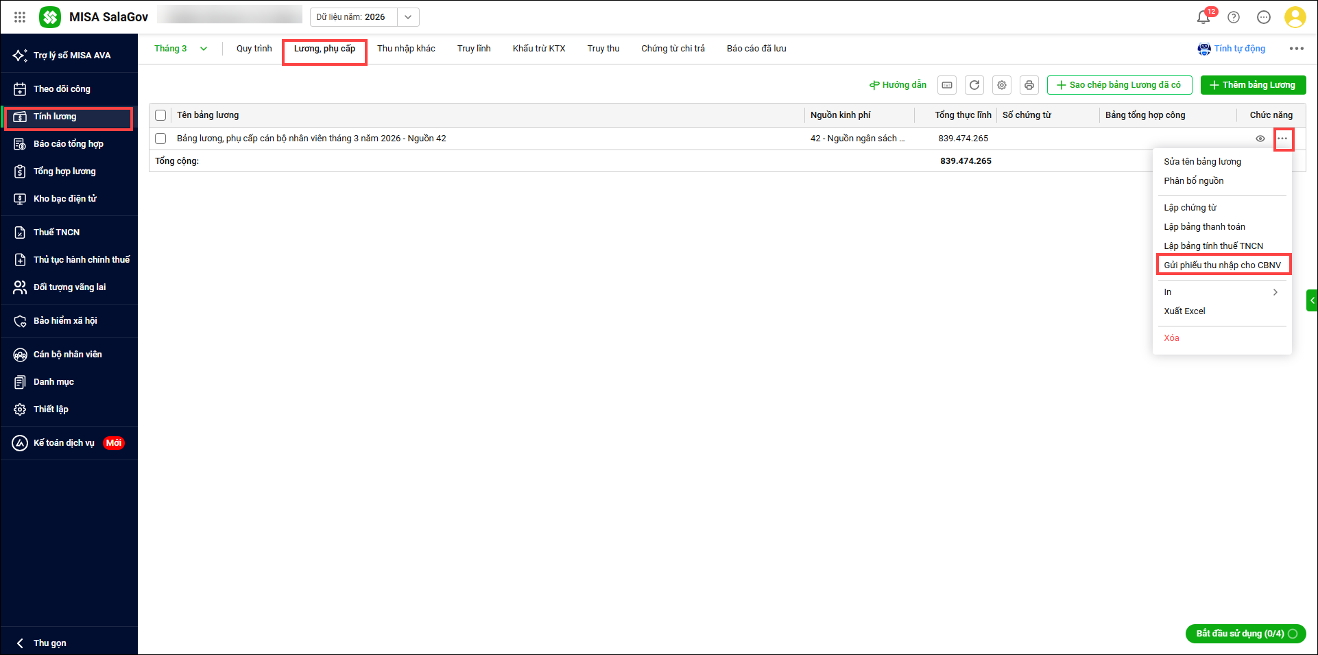This screenshot has width=1318, height=655.
Task: Click the refresh data icon
Action: 974,85
